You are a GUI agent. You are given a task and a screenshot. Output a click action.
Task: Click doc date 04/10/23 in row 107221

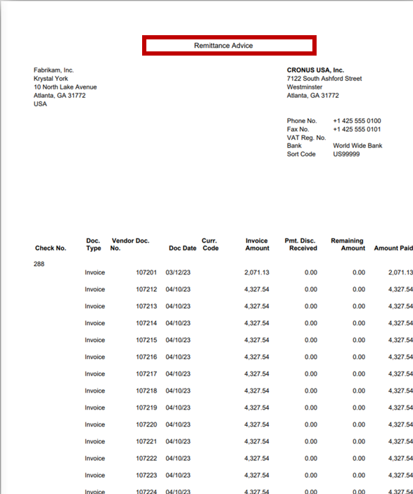(x=178, y=442)
